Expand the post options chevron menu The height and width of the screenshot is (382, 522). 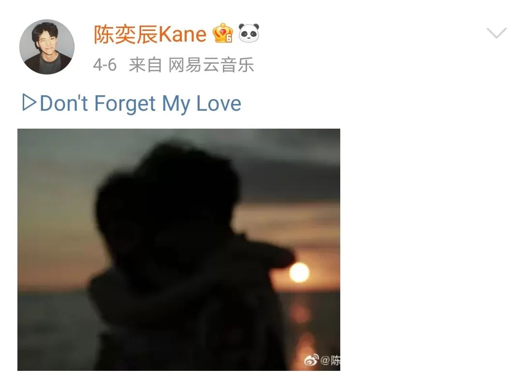496,32
